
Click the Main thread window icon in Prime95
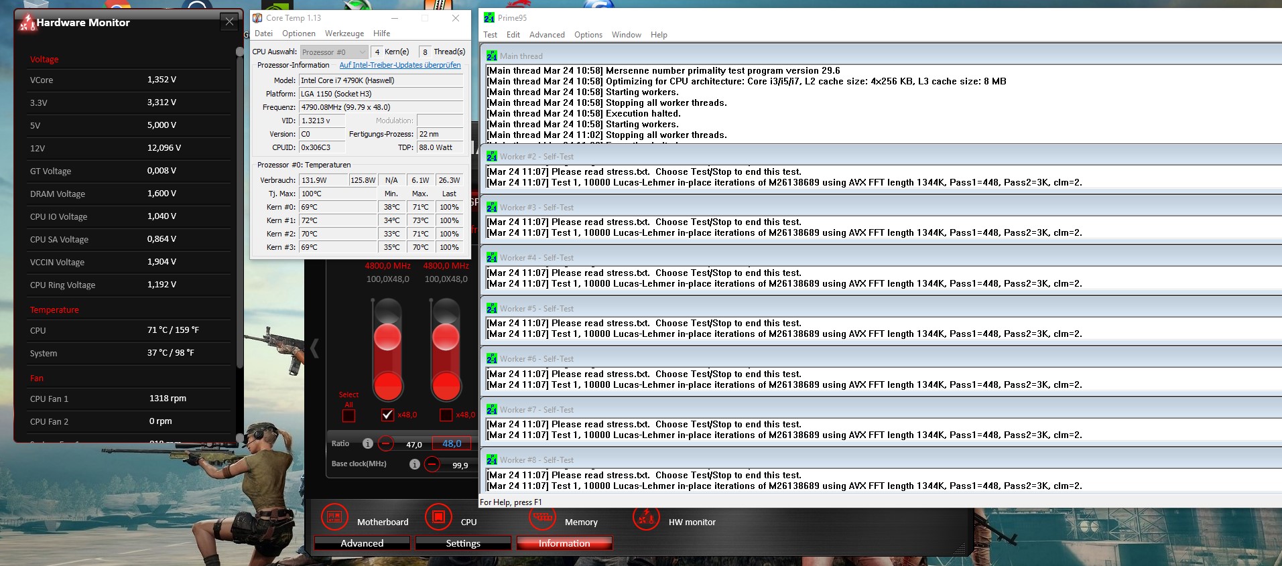coord(492,56)
